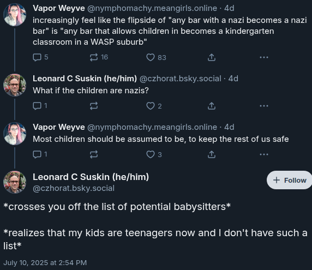Repost the post with 16 reposts

99,57
